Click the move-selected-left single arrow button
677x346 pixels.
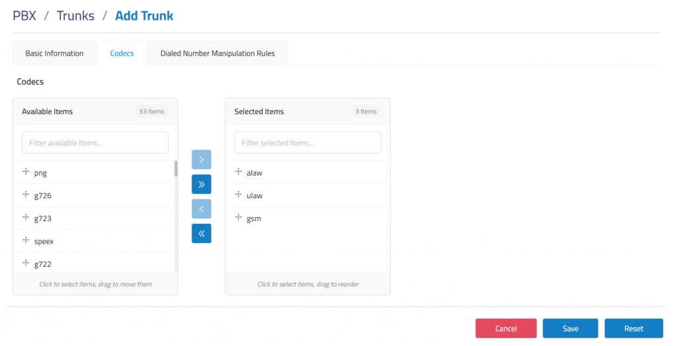pyautogui.click(x=201, y=209)
